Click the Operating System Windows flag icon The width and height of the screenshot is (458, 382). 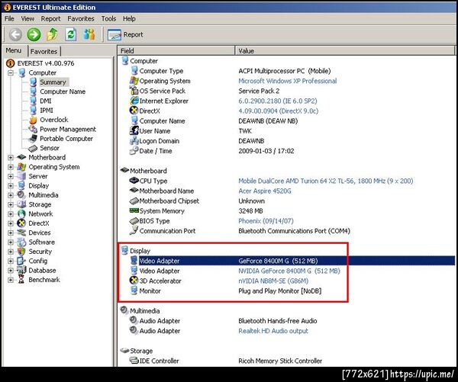(x=21, y=167)
